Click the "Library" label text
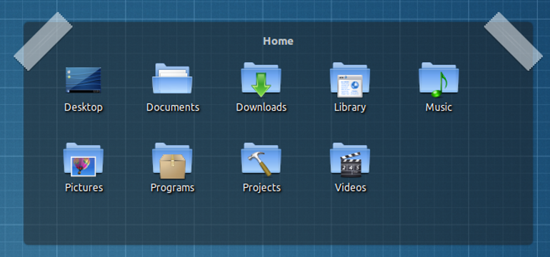The height and width of the screenshot is (257, 550). 350,107
